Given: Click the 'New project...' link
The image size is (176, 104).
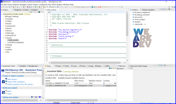Looking at the screenshot, I should (12, 79).
